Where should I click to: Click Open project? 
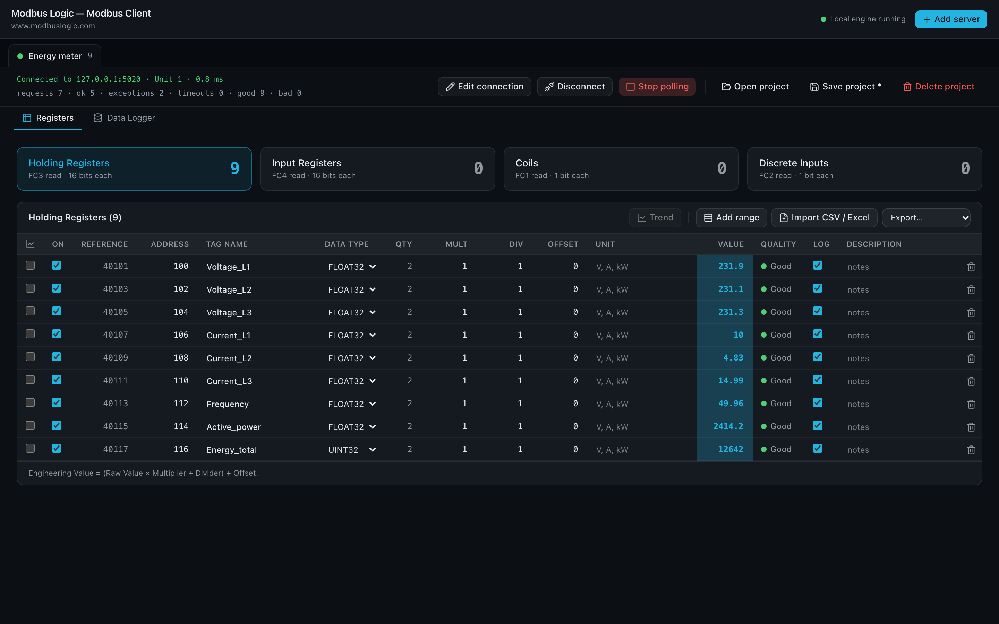click(755, 87)
